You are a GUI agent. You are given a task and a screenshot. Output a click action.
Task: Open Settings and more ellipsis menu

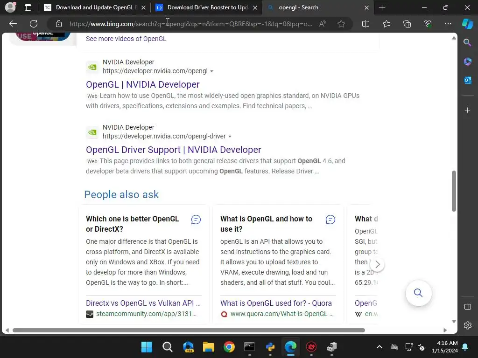[448, 24]
